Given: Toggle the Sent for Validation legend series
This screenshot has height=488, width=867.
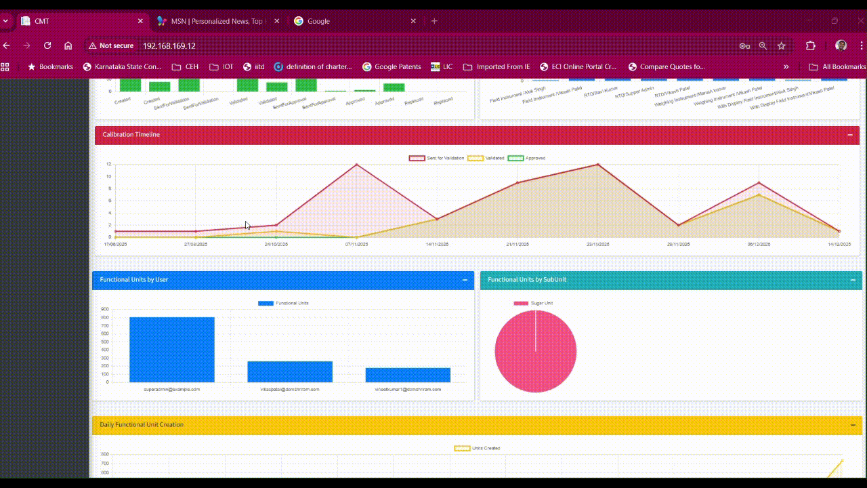Looking at the screenshot, I should click(436, 158).
